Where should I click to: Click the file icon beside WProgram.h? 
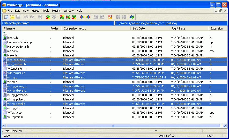click(x=5, y=117)
